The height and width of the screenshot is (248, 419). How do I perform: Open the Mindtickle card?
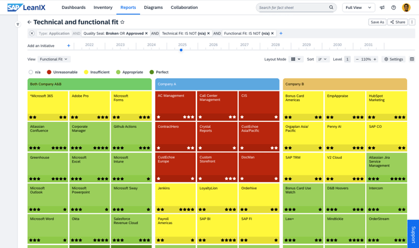coord(345,229)
